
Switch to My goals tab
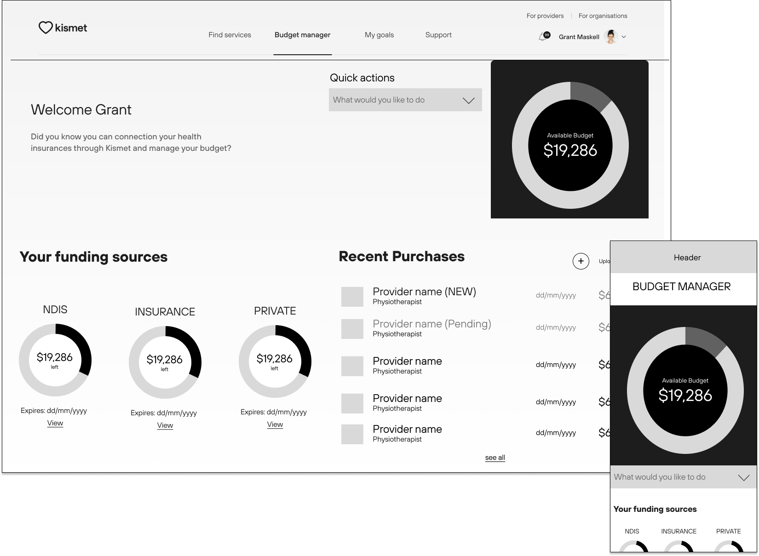379,35
